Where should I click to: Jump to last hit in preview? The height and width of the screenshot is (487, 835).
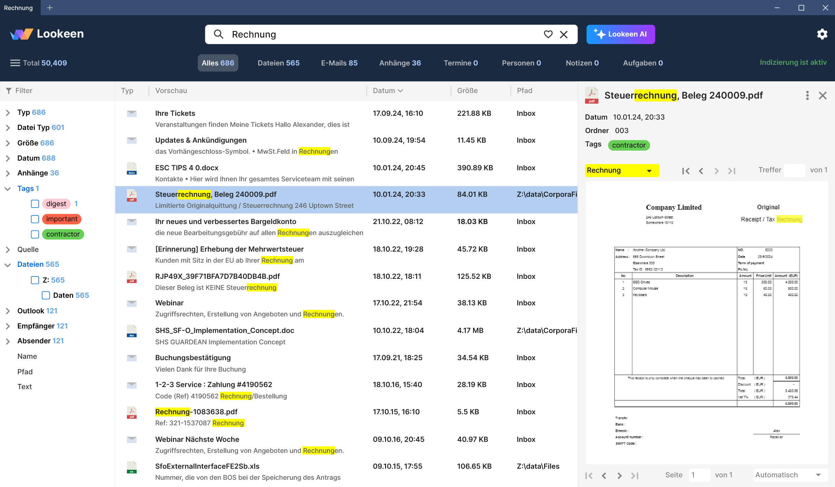coord(731,171)
